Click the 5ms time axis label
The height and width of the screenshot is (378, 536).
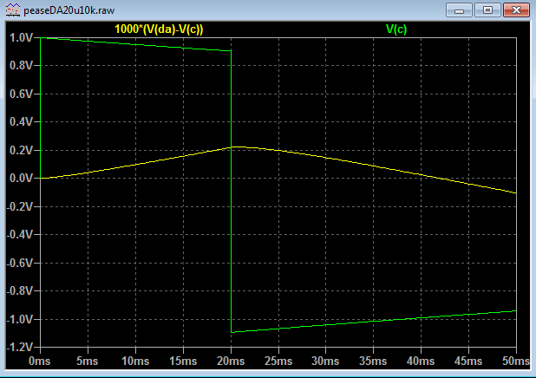pyautogui.click(x=88, y=362)
